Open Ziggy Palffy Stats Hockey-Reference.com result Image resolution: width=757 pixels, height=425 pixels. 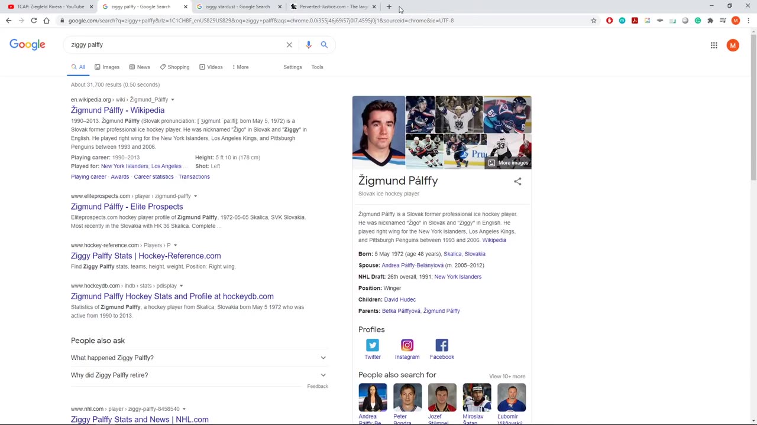(x=146, y=256)
